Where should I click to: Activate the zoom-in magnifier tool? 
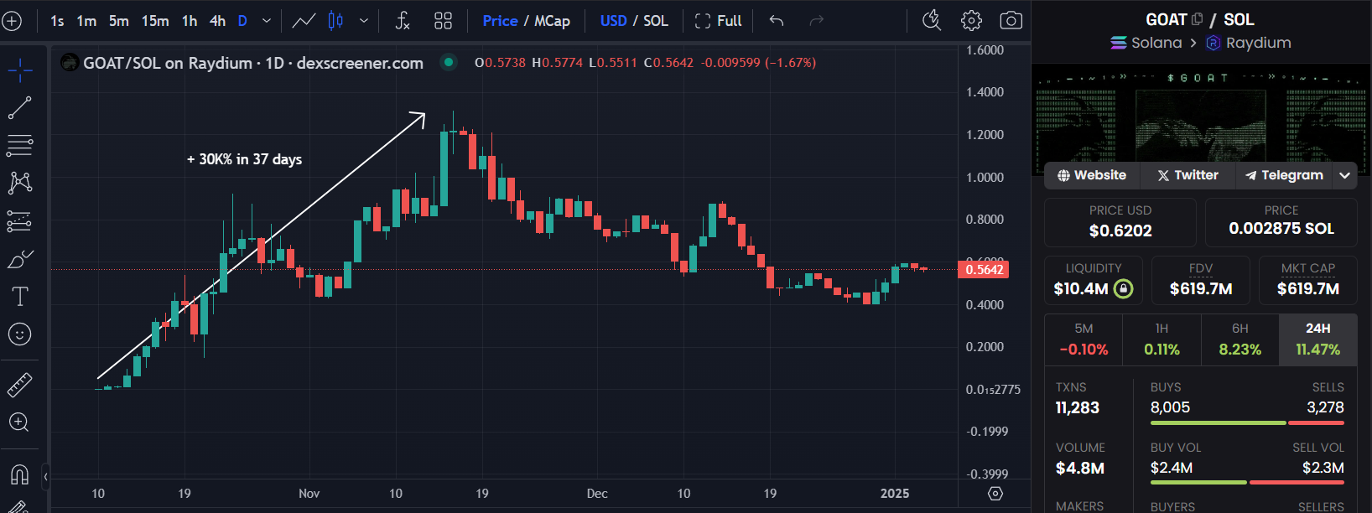[19, 422]
